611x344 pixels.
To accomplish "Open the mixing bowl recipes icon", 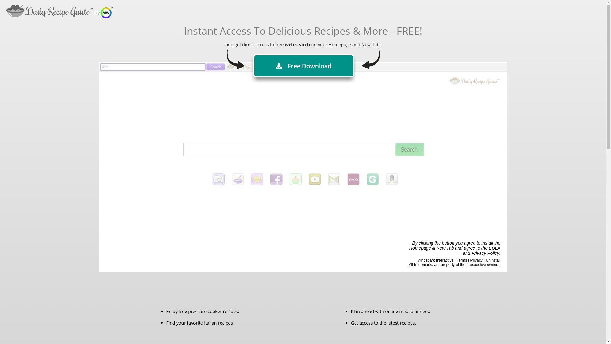I will click(238, 179).
